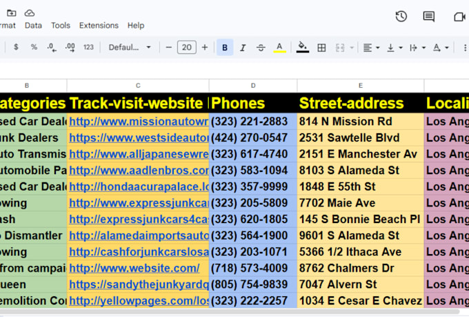
Task: Select the Street-address header cell
Action: tap(361, 103)
